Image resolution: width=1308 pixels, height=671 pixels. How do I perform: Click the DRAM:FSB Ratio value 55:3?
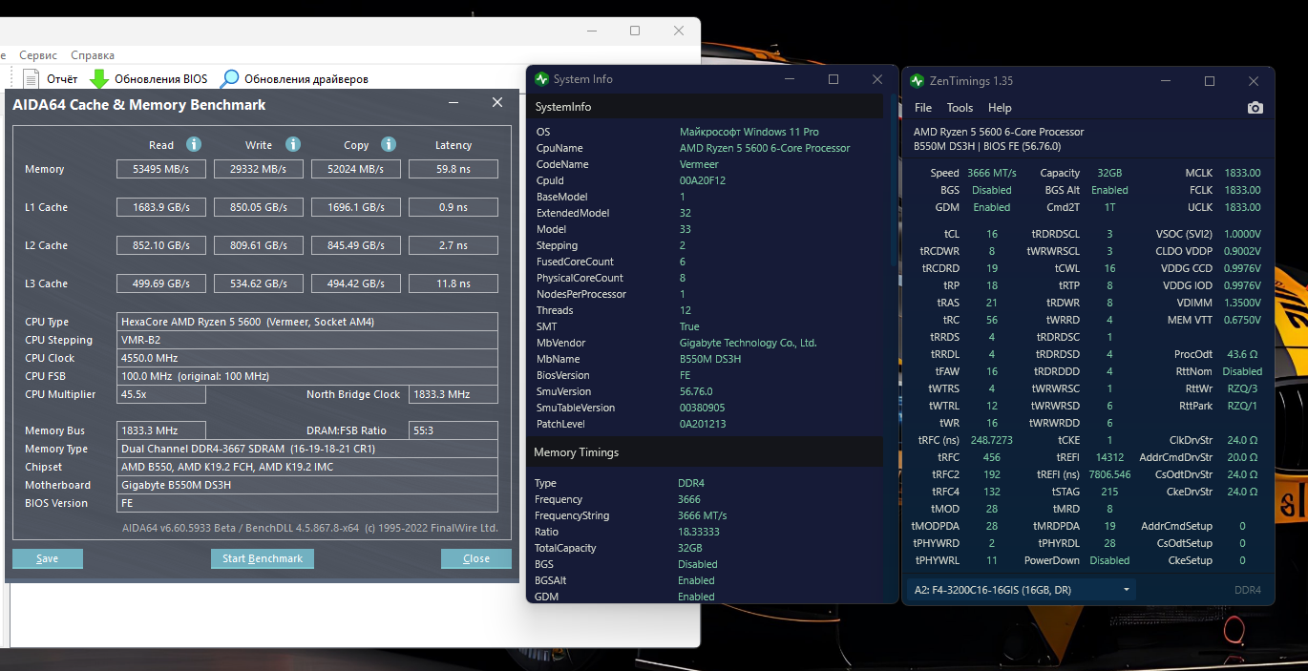click(x=454, y=430)
